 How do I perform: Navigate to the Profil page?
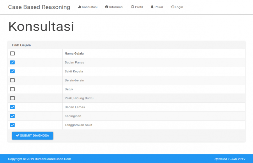[138, 7]
